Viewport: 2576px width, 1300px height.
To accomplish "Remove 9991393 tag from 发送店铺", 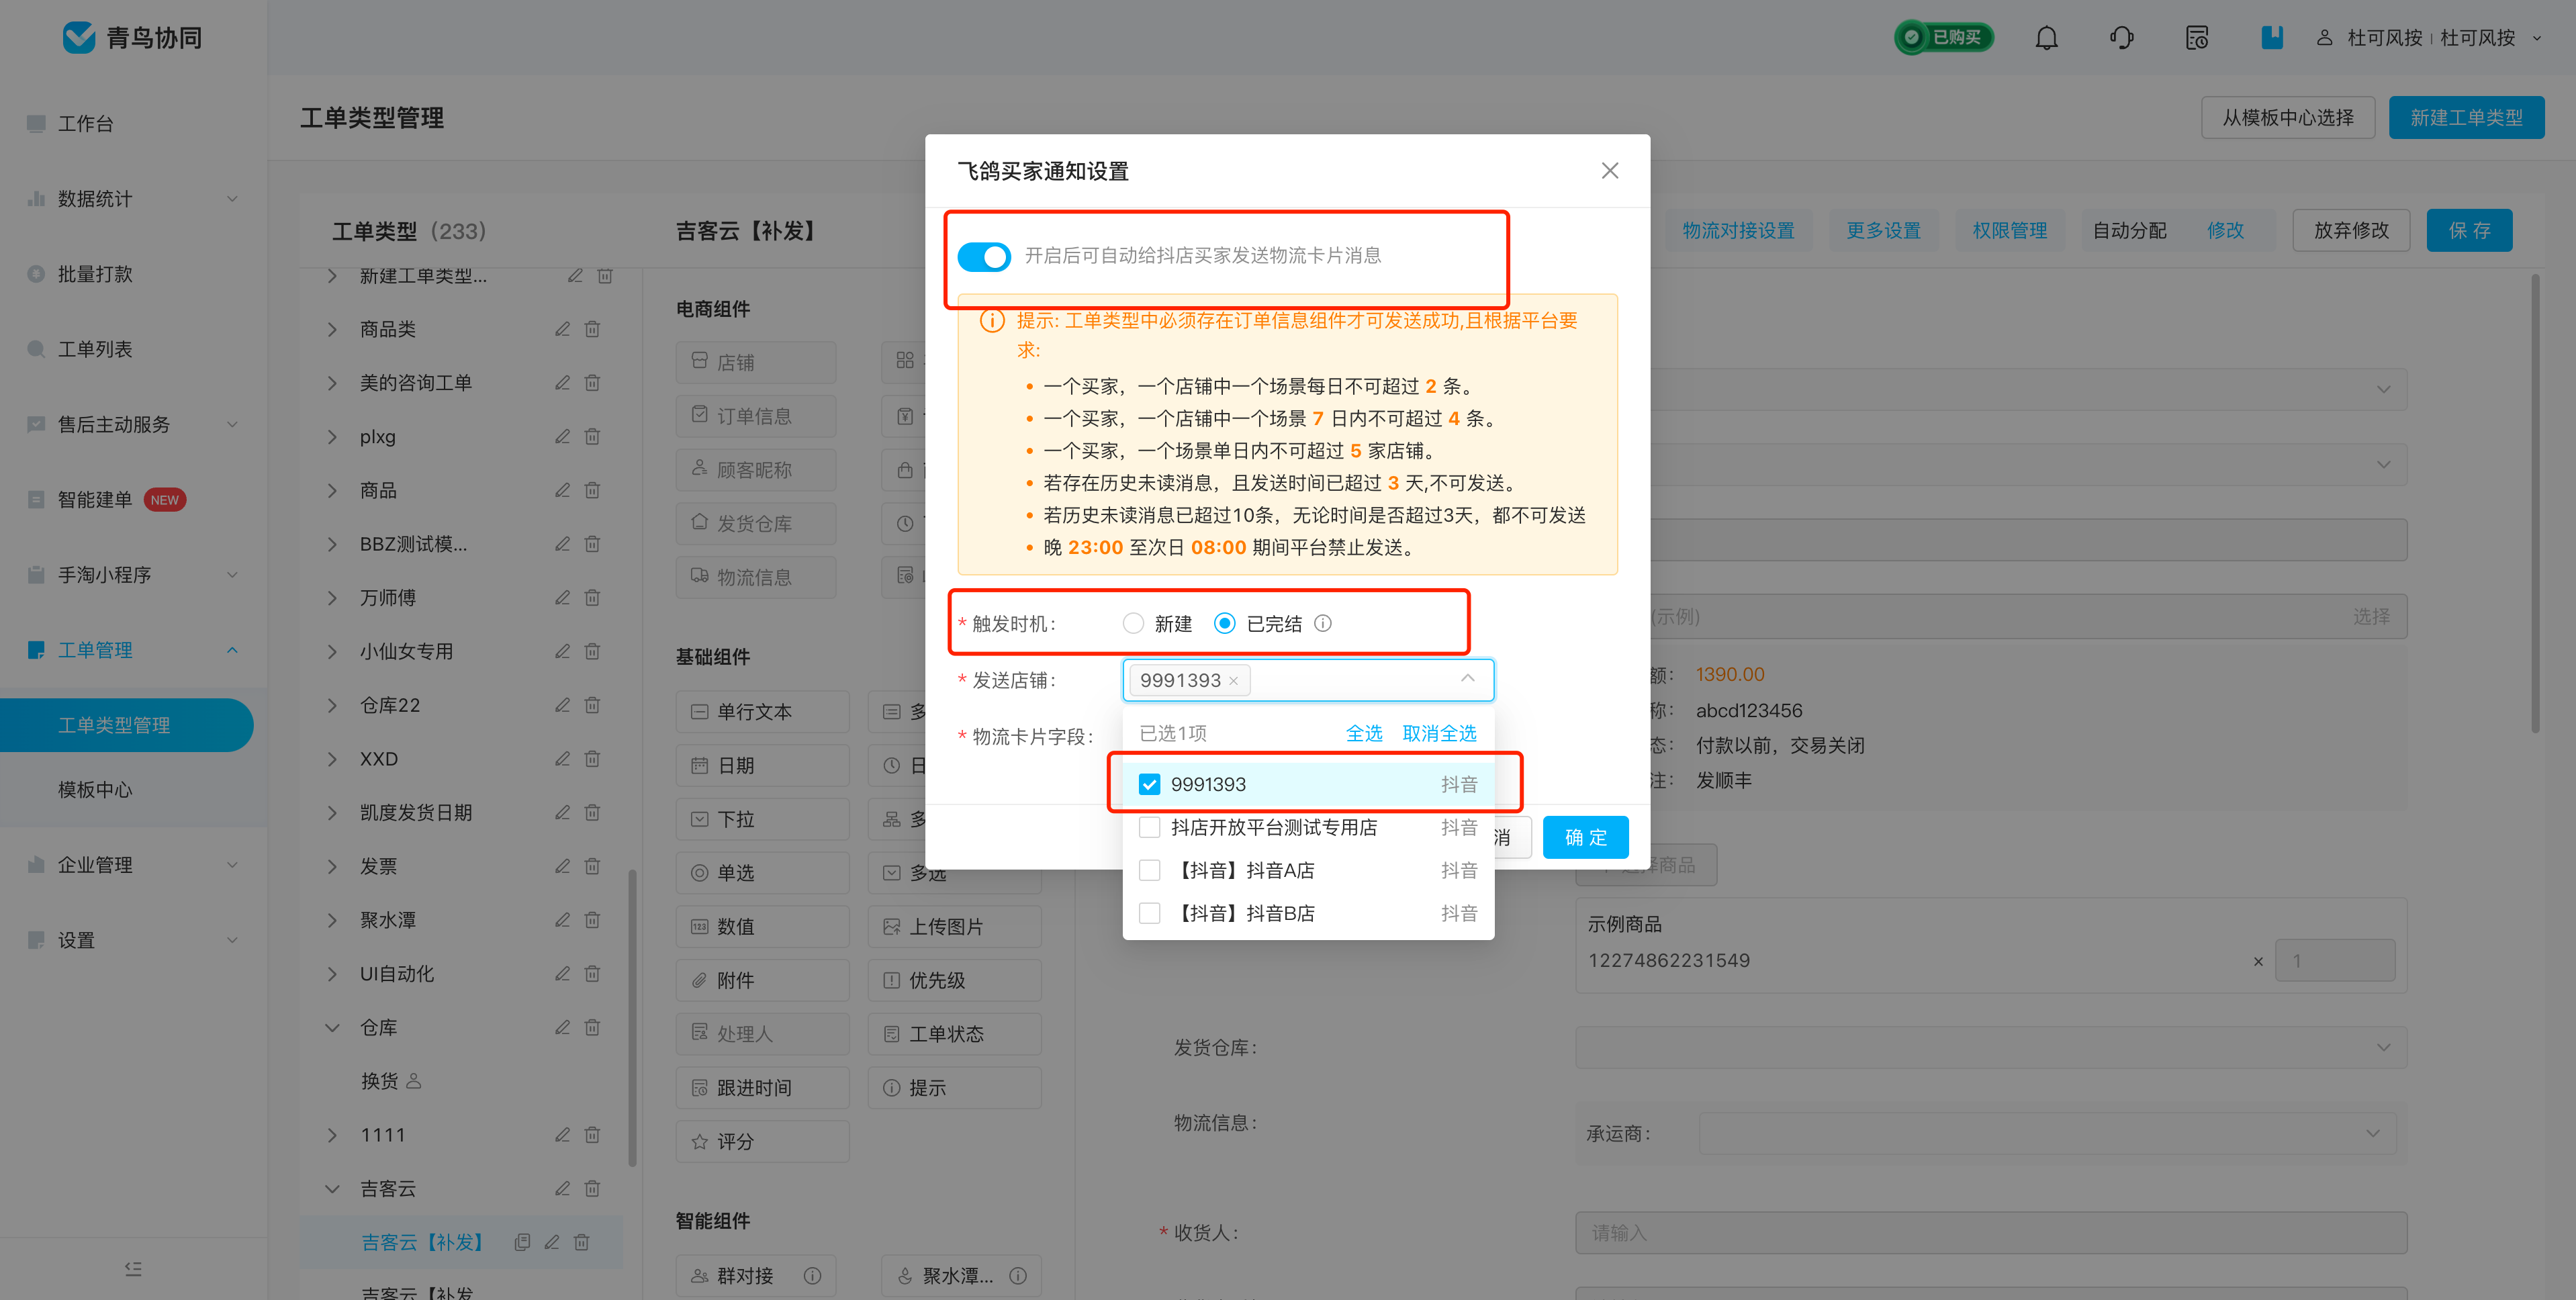I will [1233, 681].
